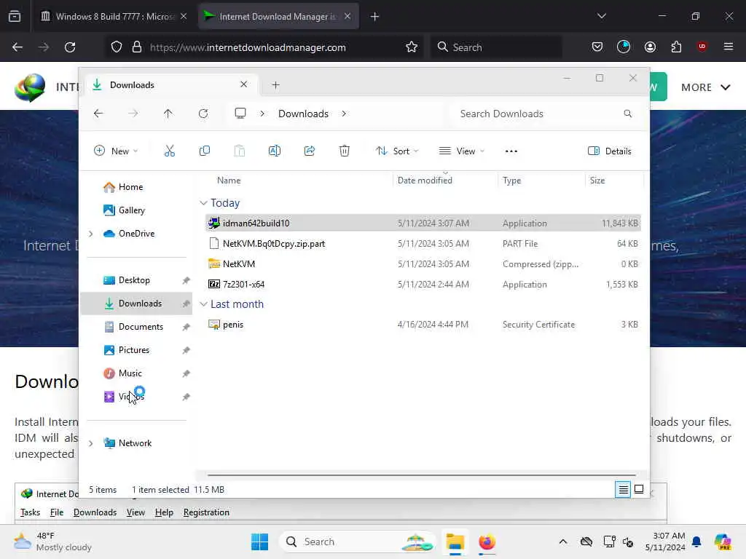The width and height of the screenshot is (746, 559).
Task: Switch to large thumbnails view icon in status bar
Action: [639, 489]
